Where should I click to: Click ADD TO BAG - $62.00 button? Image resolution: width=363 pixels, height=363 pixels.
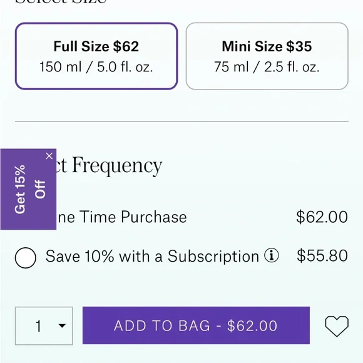pos(196,325)
